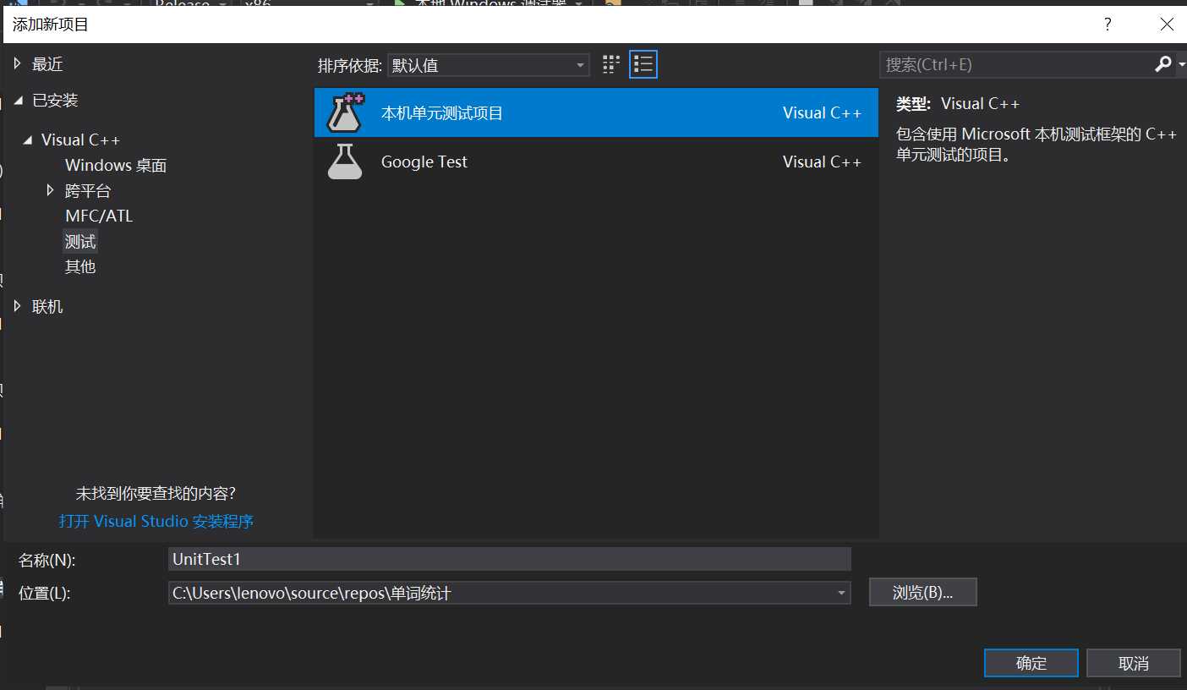Select MFC/ATL category
This screenshot has width=1187, height=690.
coord(99,216)
